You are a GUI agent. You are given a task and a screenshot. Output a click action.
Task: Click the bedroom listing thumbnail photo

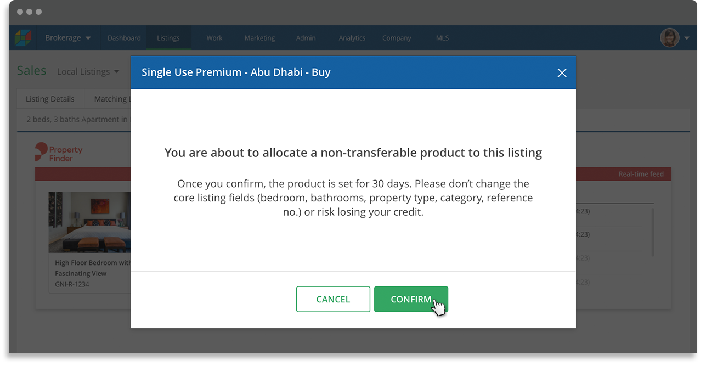(x=89, y=222)
